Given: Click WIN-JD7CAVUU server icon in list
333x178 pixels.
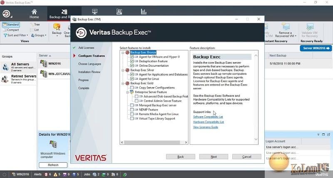Looking at the screenshot, I should pyautogui.click(x=44, y=74).
